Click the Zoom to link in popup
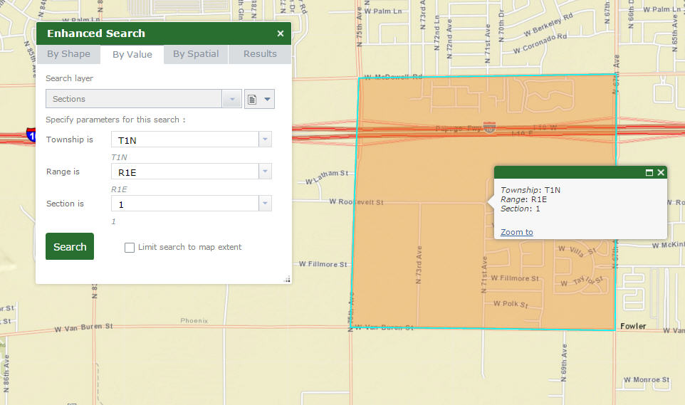Image resolution: width=685 pixels, height=405 pixels. (517, 232)
